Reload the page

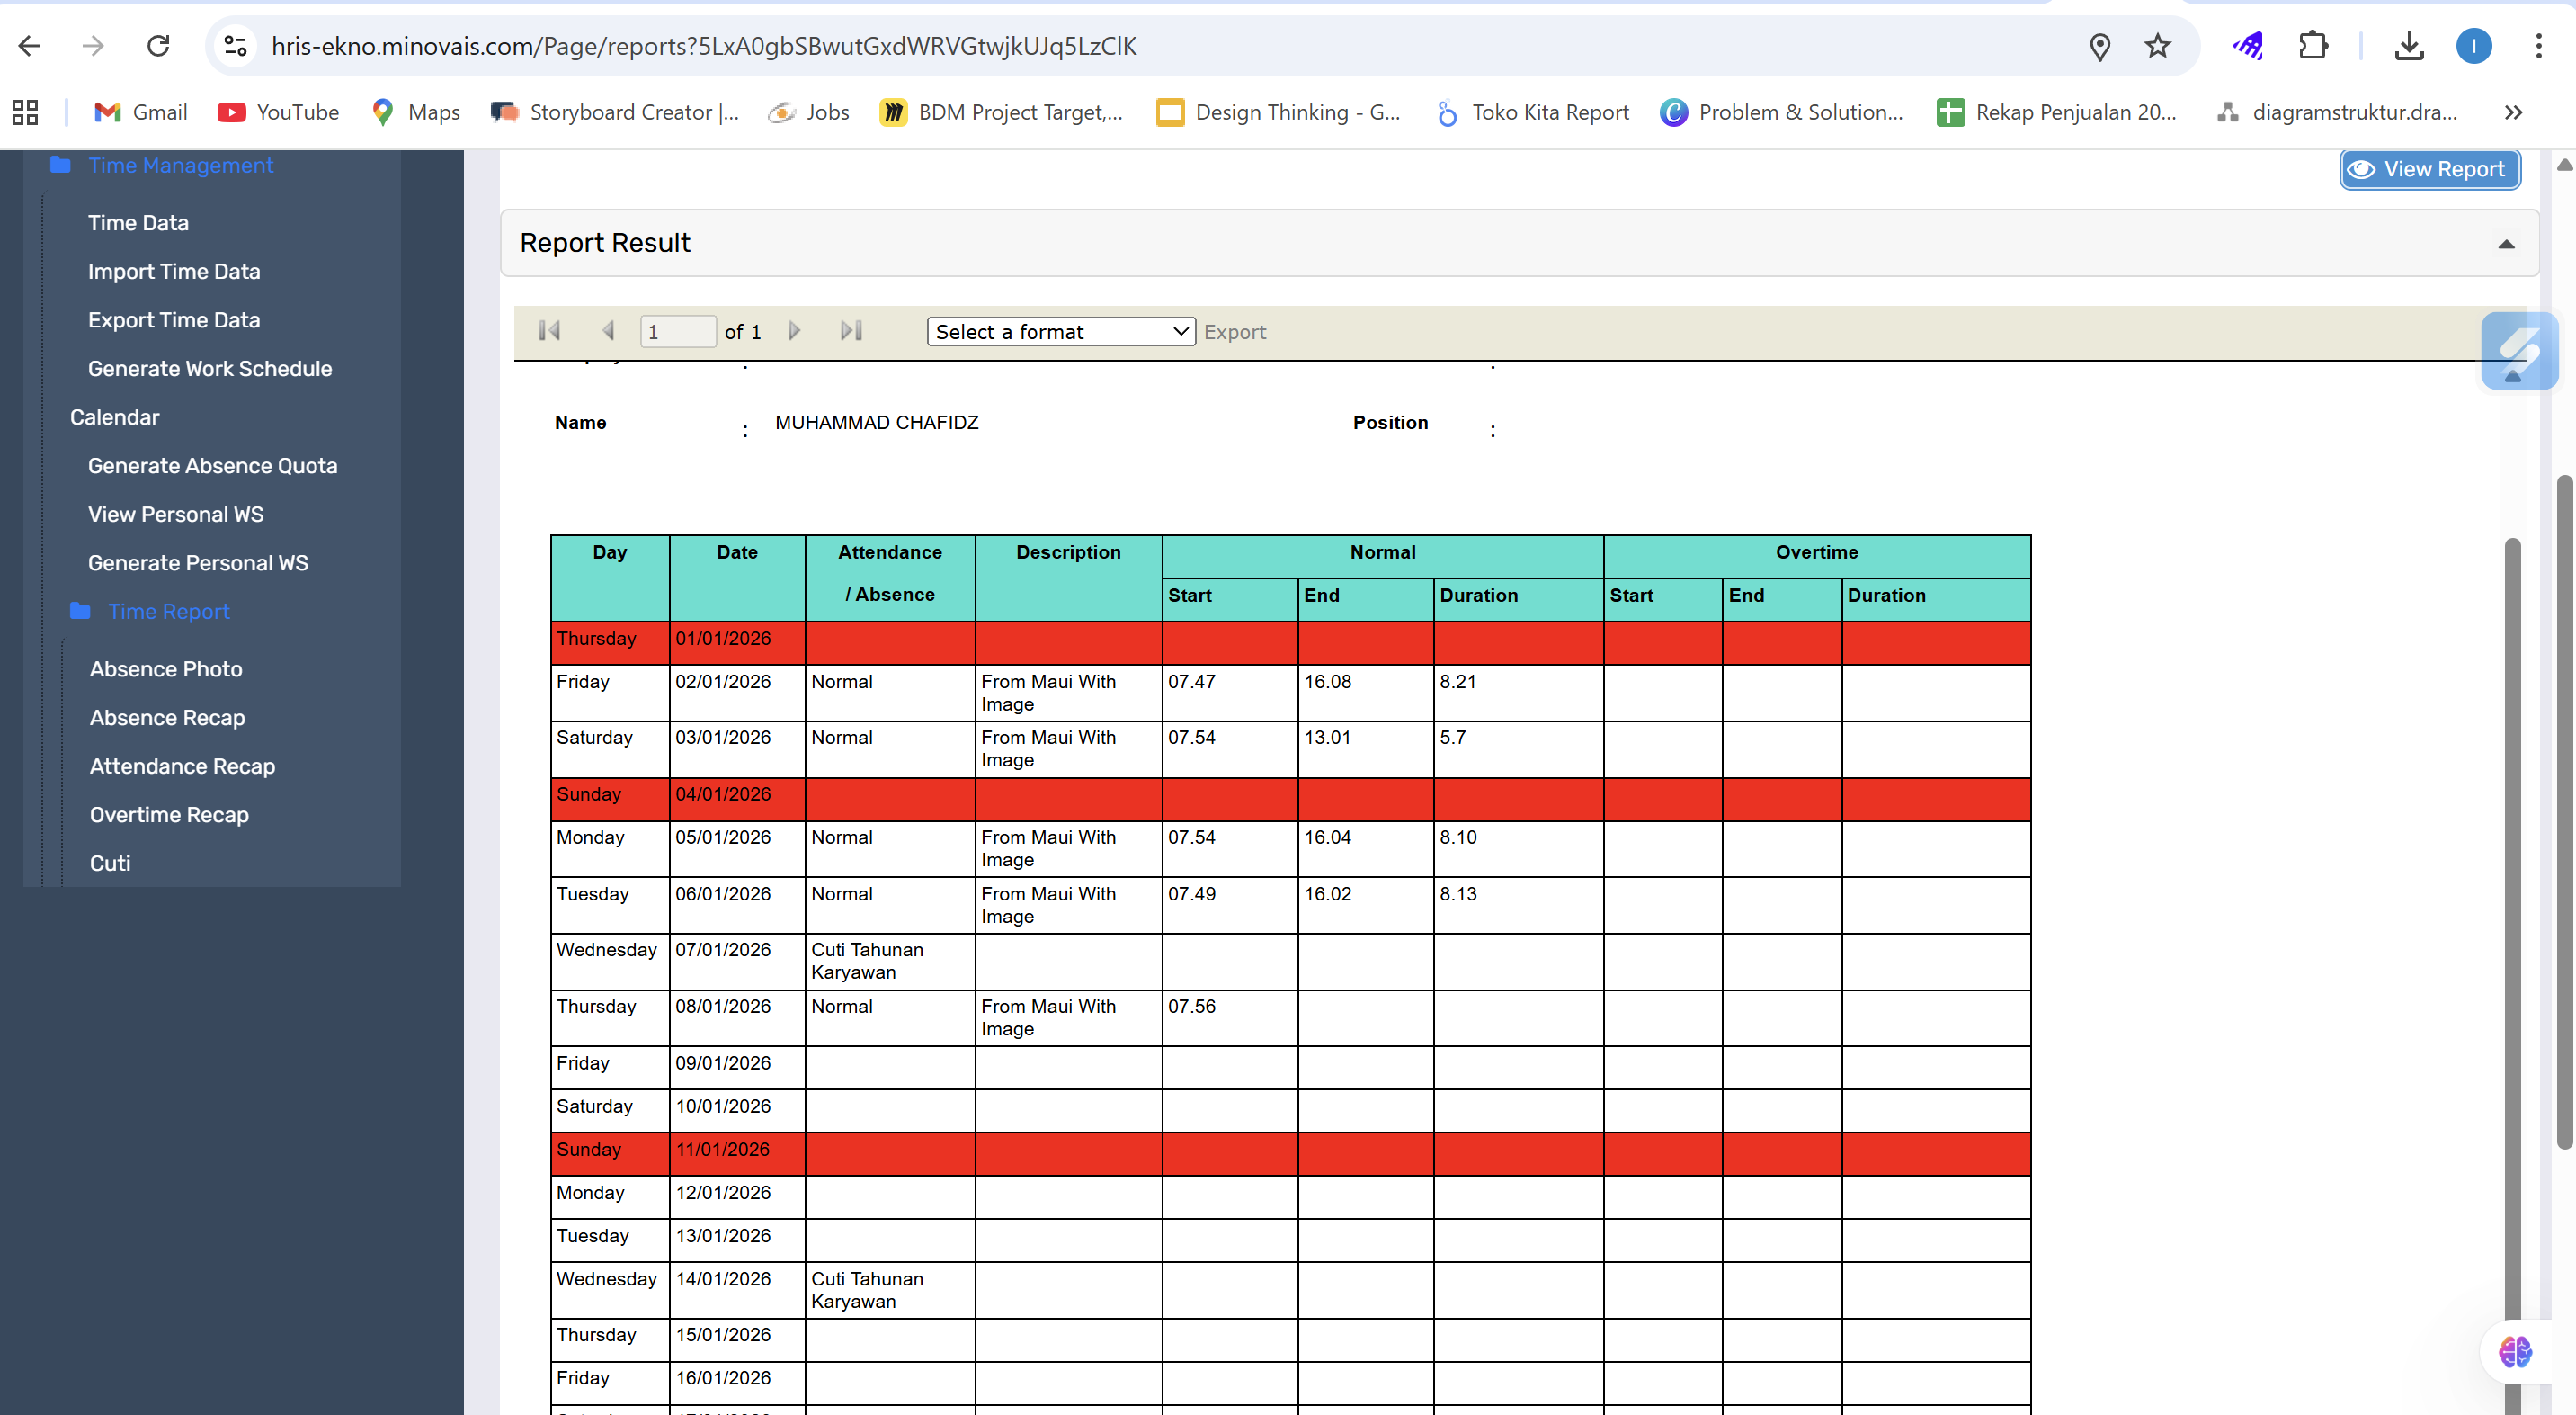(158, 46)
